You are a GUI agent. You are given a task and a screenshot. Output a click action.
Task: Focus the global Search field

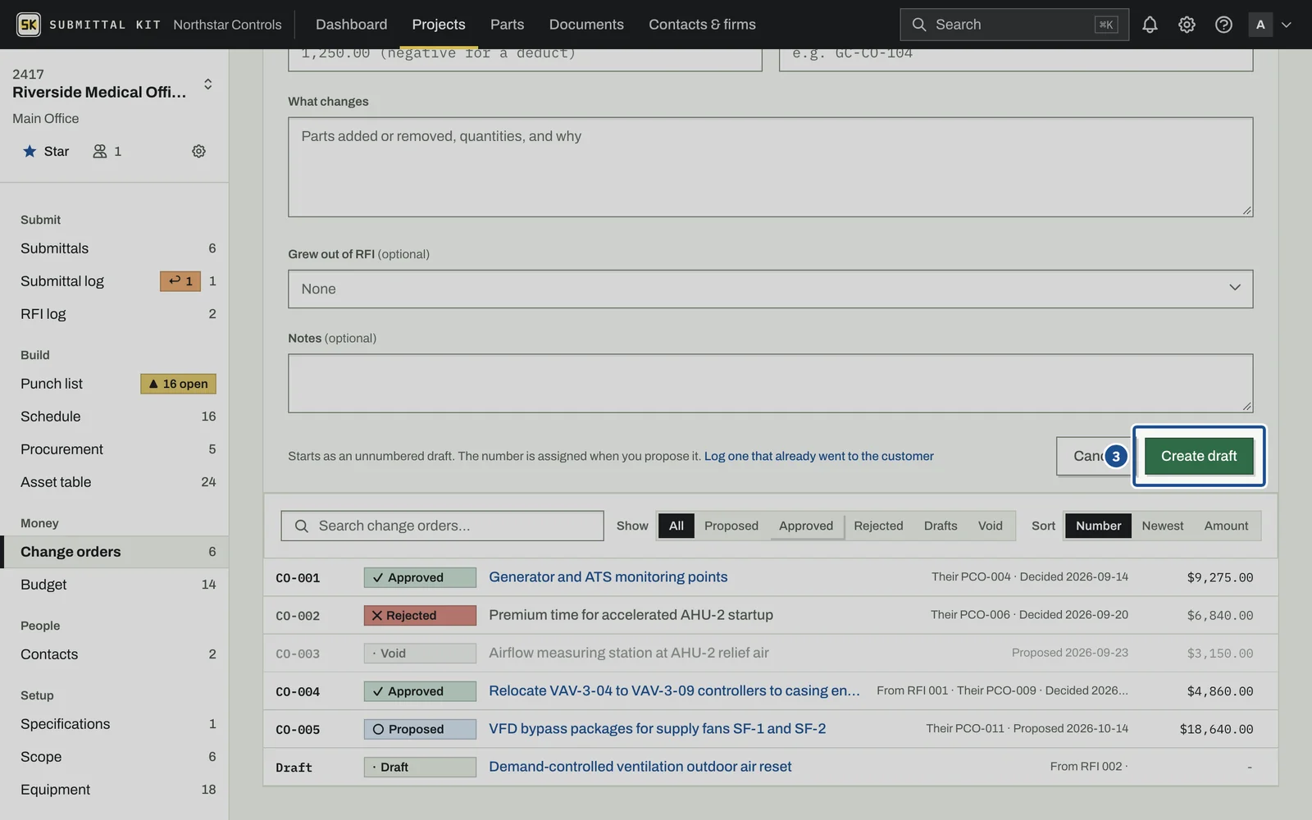[1014, 25]
